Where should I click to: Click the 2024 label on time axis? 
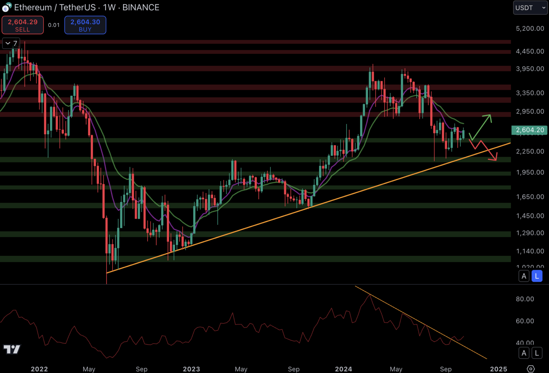pos(343,369)
